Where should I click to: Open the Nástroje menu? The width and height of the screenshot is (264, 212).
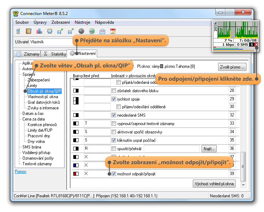82,22
